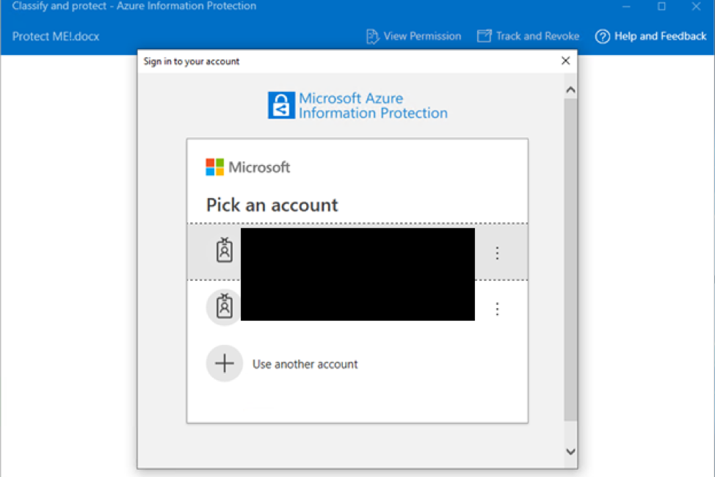Screen dimensions: 715x477
Task: Open View Permission in the toolbar
Action: tap(413, 36)
